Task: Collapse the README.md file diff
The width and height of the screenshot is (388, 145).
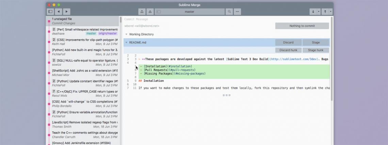Action: click(127, 43)
